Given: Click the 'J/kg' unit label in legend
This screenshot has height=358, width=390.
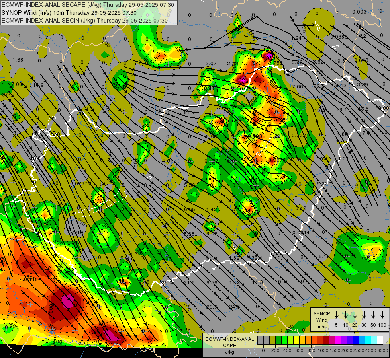Looking at the screenshot, I should (229, 352).
